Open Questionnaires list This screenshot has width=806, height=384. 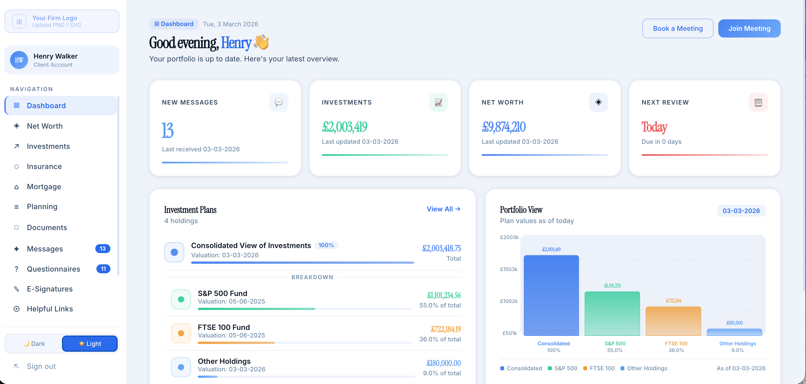pyautogui.click(x=61, y=269)
